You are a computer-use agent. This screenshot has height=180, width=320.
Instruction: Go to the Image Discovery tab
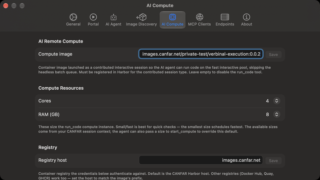coord(141,20)
